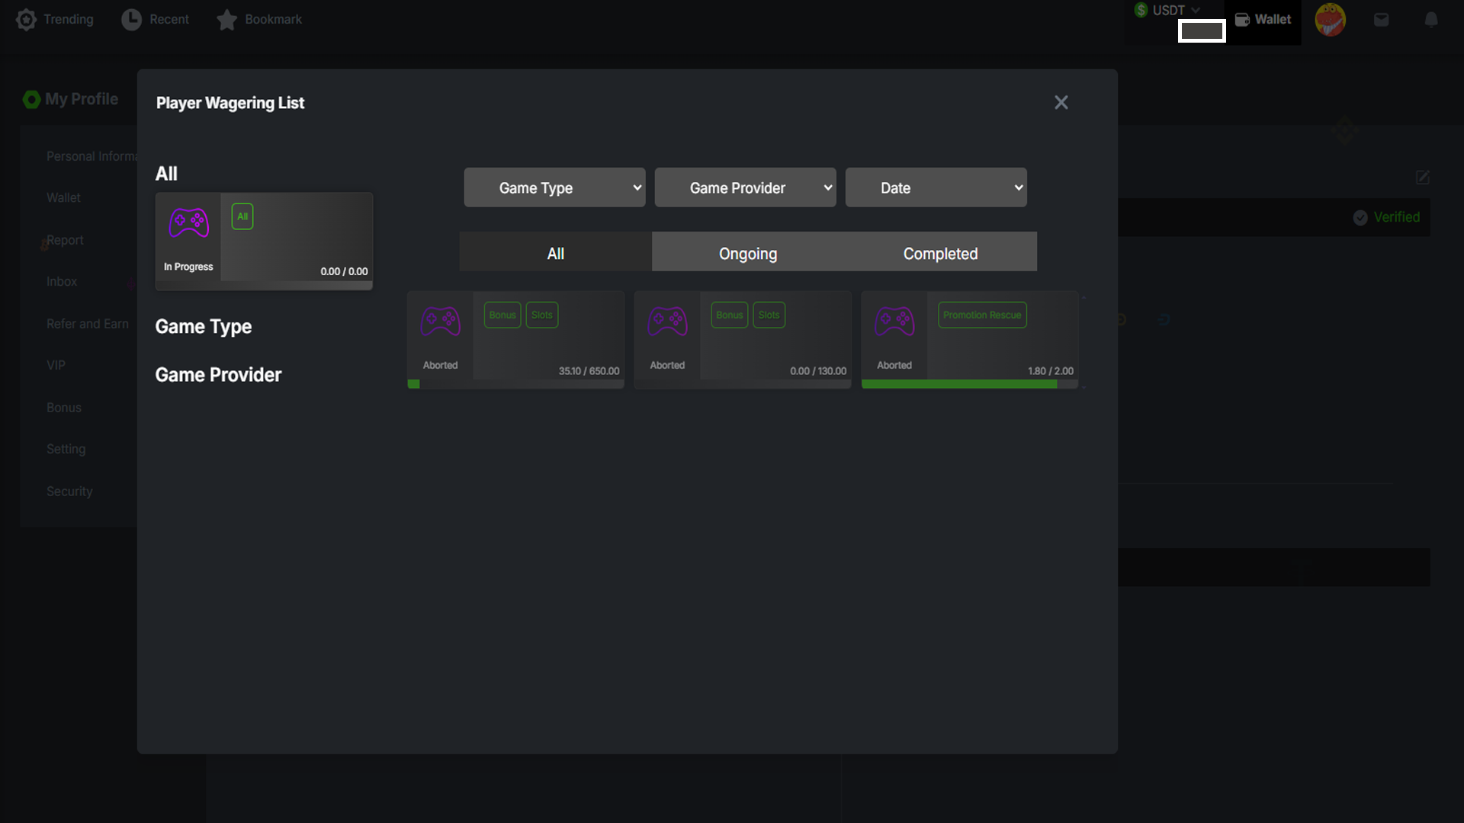Click the Bookmark star icon
The height and width of the screenshot is (823, 1464).
tap(226, 20)
